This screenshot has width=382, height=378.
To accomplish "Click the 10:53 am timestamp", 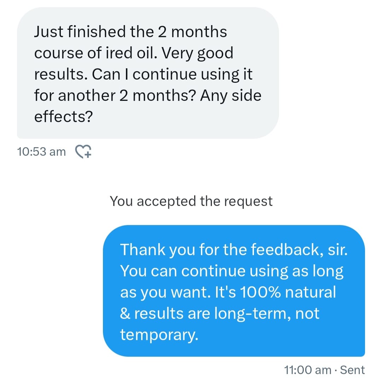I will click(x=41, y=152).
